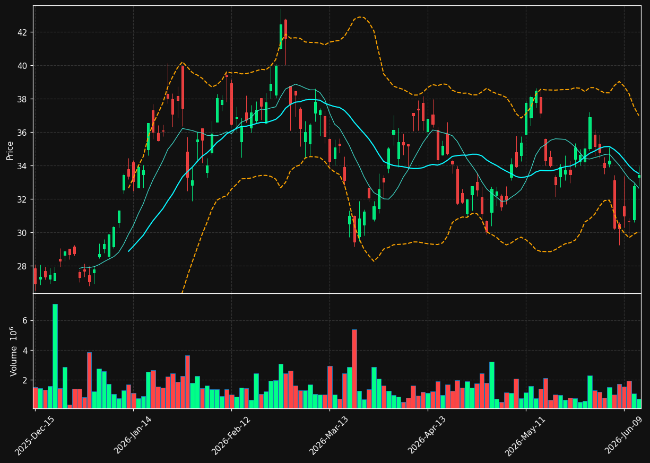This screenshot has width=650, height=463.
Task: Click the 2026-Jun-09 date label
Action: (x=624, y=436)
